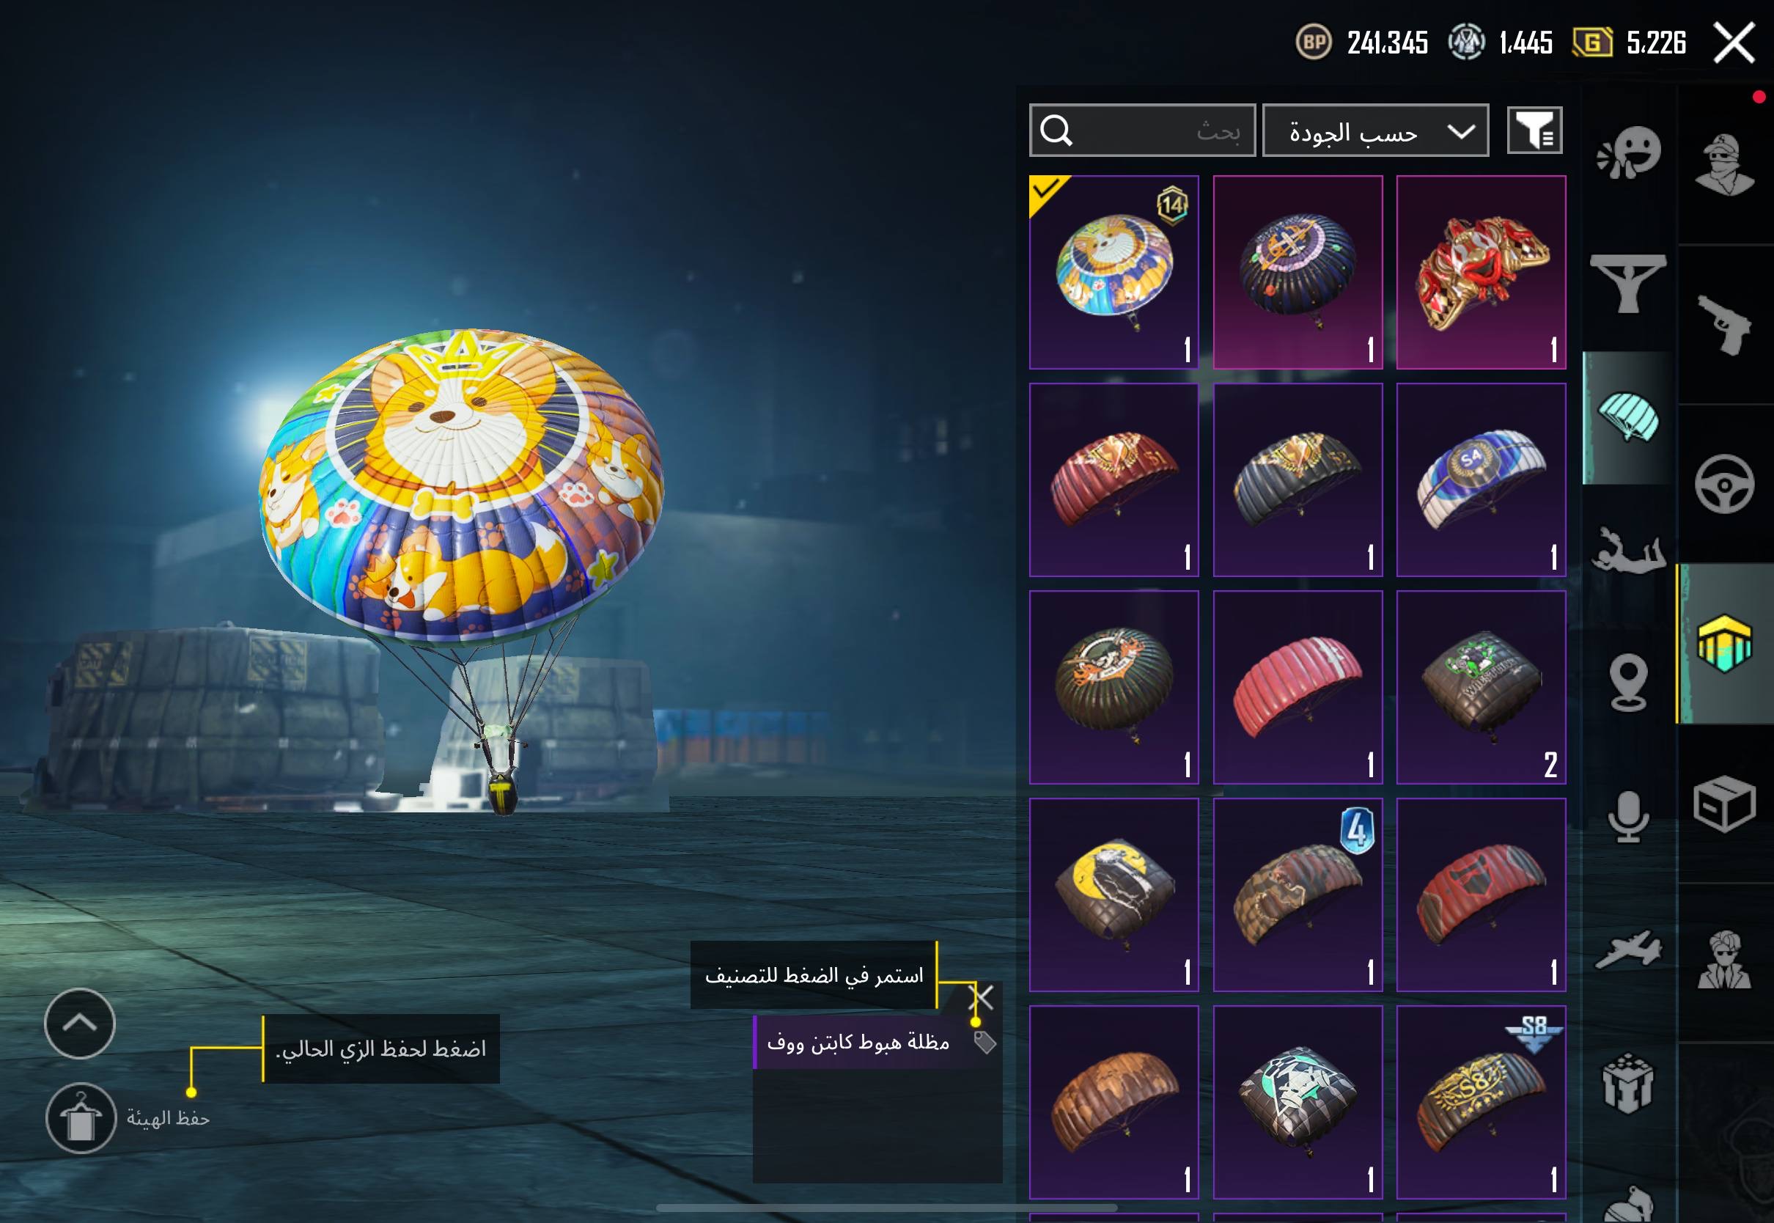1774x1223 pixels.
Task: Click the filter funnel icon
Action: (1534, 131)
